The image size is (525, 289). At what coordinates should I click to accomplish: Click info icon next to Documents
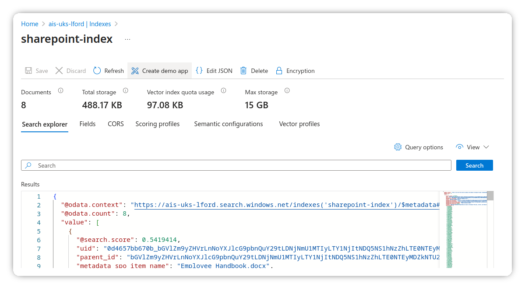point(61,91)
